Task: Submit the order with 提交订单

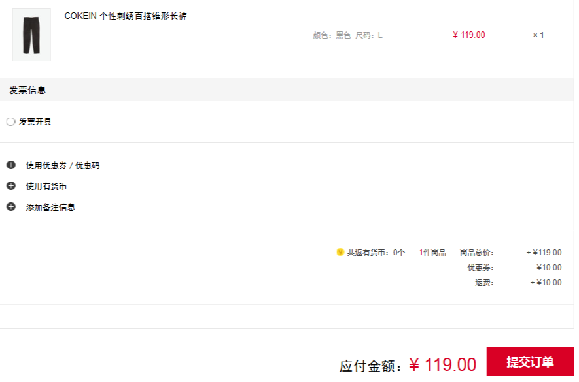Action: [530, 362]
